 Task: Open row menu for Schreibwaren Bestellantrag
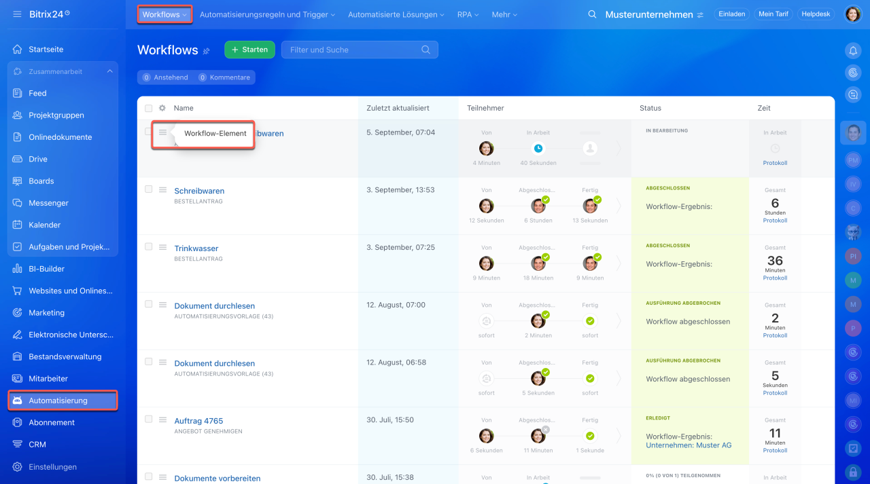[163, 189]
